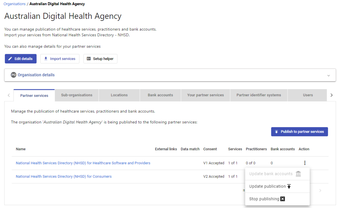Click the Consent column header

tap(210, 149)
